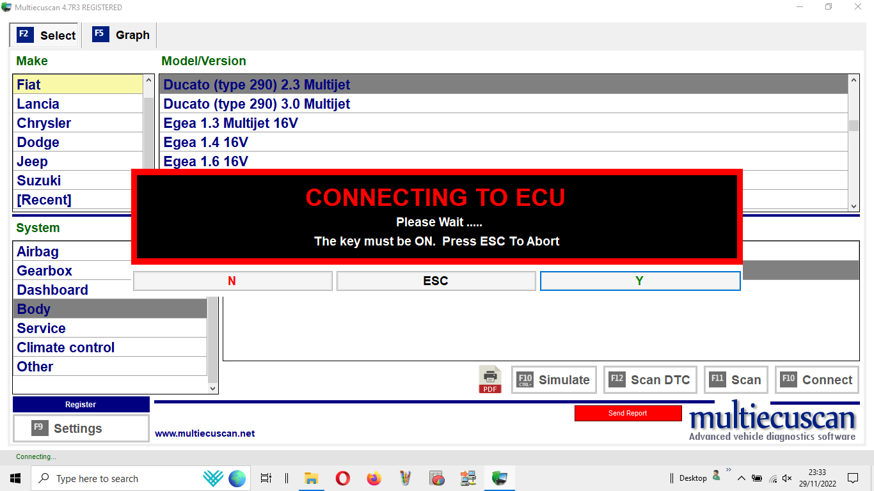The height and width of the screenshot is (491, 874).
Task: Select Chrysler in the Make list
Action: 78,123
